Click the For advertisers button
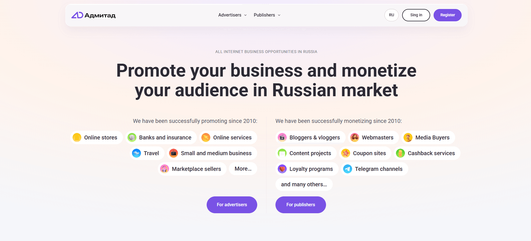The image size is (531, 241). [x=232, y=205]
